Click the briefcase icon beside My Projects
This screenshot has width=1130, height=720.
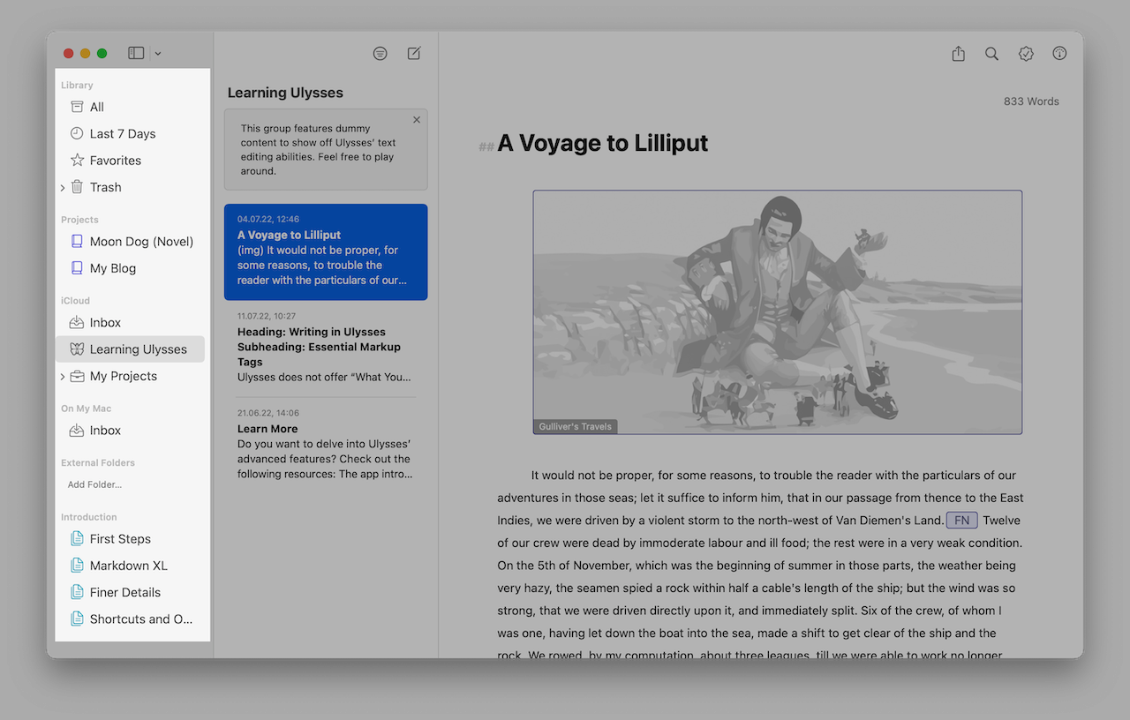[77, 376]
